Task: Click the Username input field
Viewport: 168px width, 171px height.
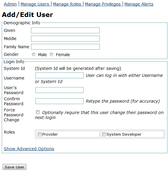Action: point(59,75)
